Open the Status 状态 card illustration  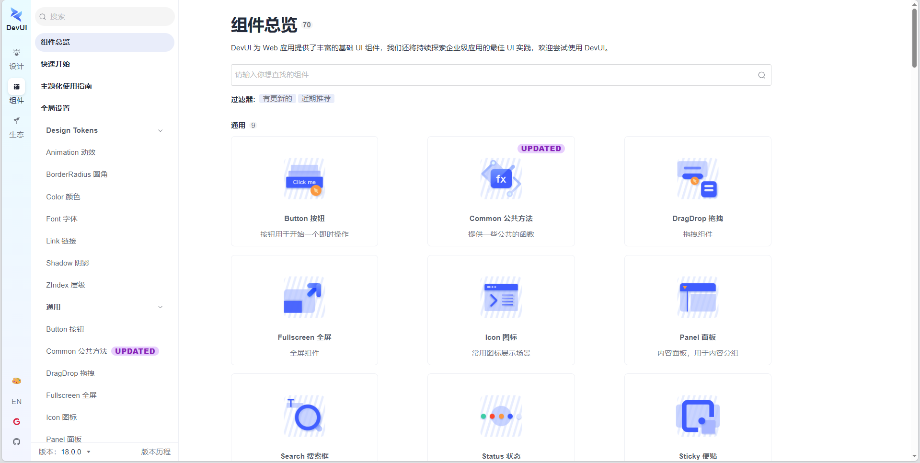(501, 416)
